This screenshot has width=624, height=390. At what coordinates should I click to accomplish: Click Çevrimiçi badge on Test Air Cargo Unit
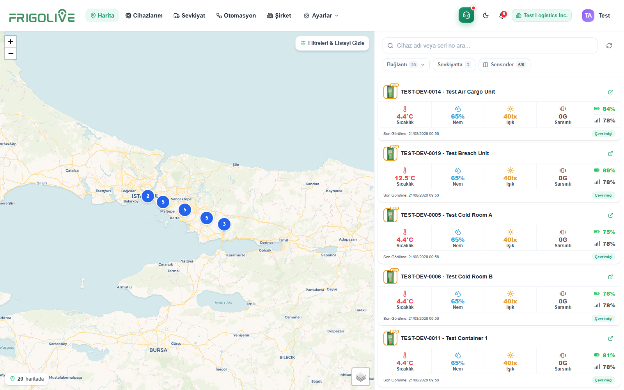click(x=603, y=134)
